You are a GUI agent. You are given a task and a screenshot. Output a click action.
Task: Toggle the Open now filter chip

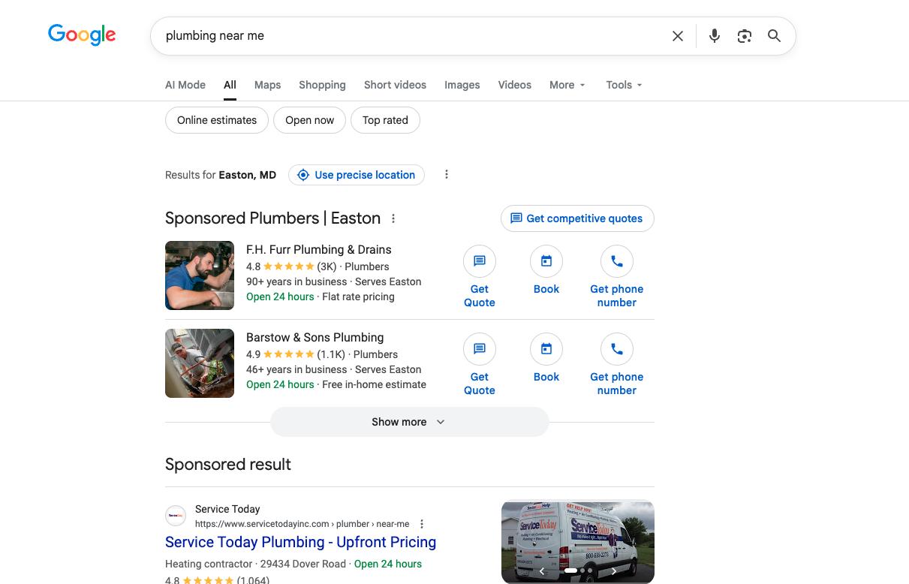309,120
